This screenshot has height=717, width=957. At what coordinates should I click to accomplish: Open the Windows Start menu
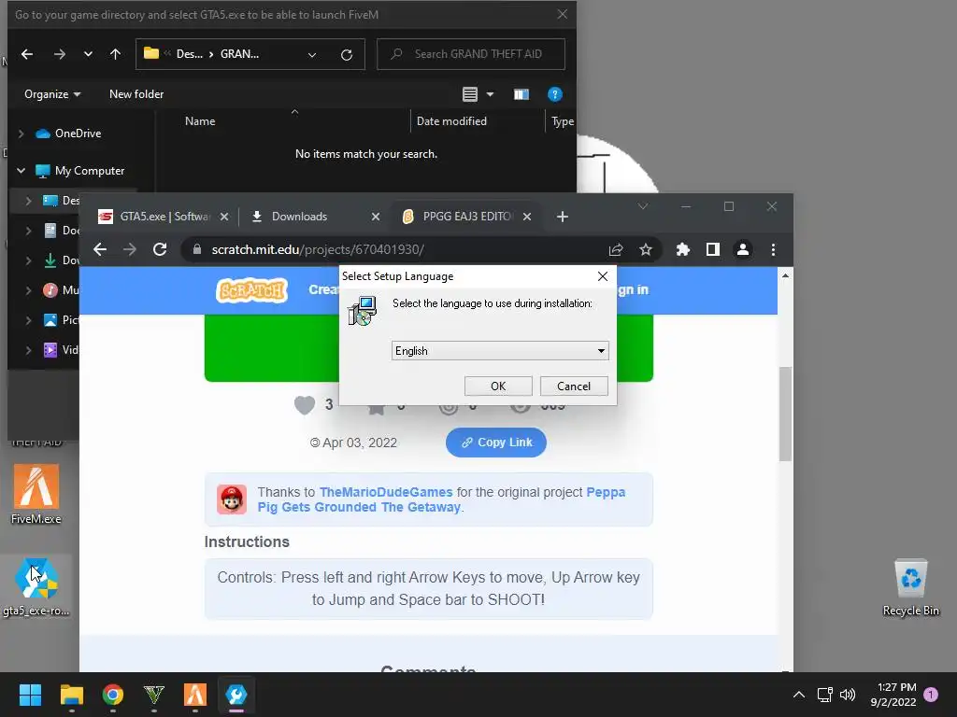click(30, 695)
